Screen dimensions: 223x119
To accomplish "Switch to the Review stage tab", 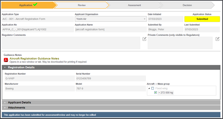I will pyautogui.click(x=82, y=5).
